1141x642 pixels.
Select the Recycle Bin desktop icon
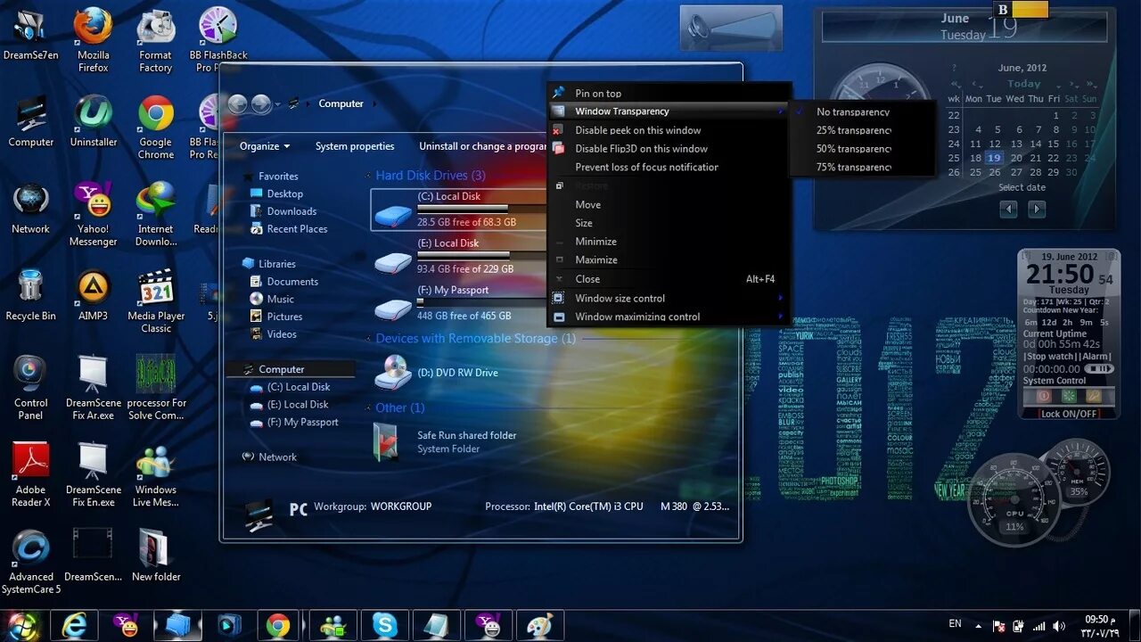(30, 295)
